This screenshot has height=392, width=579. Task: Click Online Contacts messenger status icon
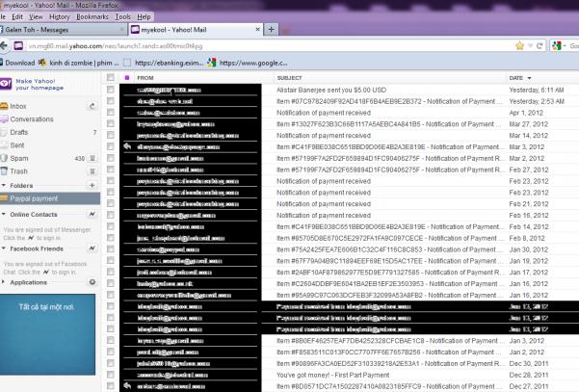click(92, 214)
